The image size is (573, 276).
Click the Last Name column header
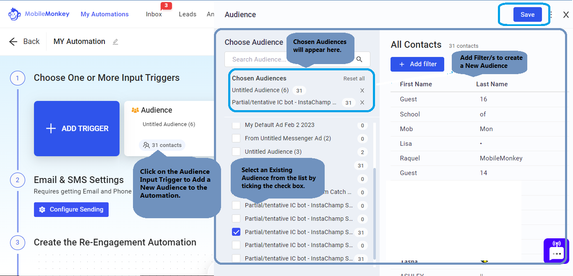(x=492, y=84)
